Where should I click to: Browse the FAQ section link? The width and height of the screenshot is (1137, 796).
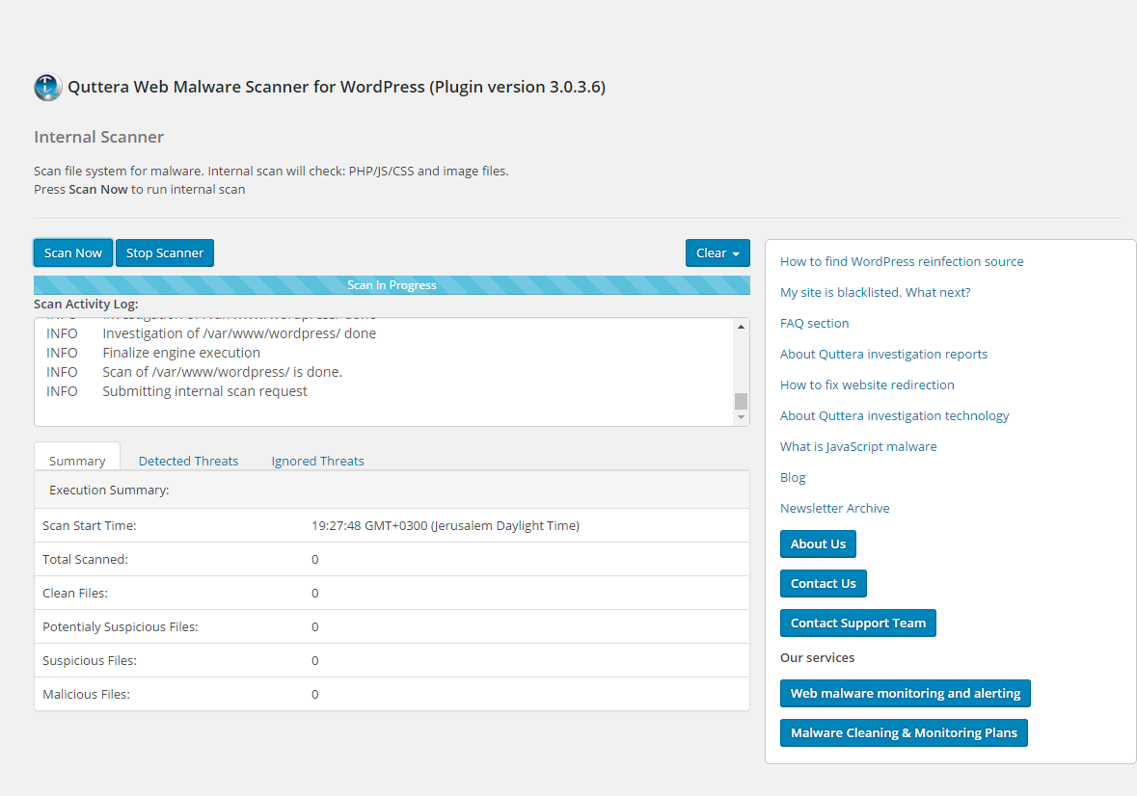point(814,323)
